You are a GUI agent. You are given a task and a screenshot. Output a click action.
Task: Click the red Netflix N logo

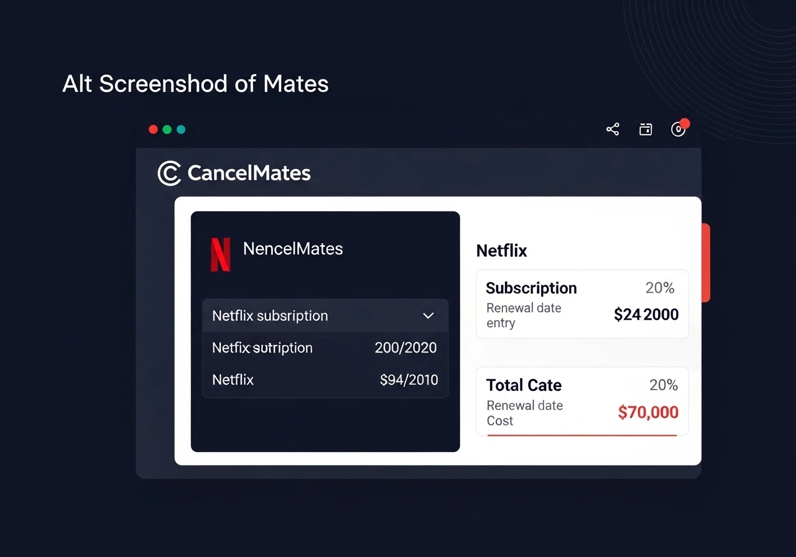coord(220,254)
